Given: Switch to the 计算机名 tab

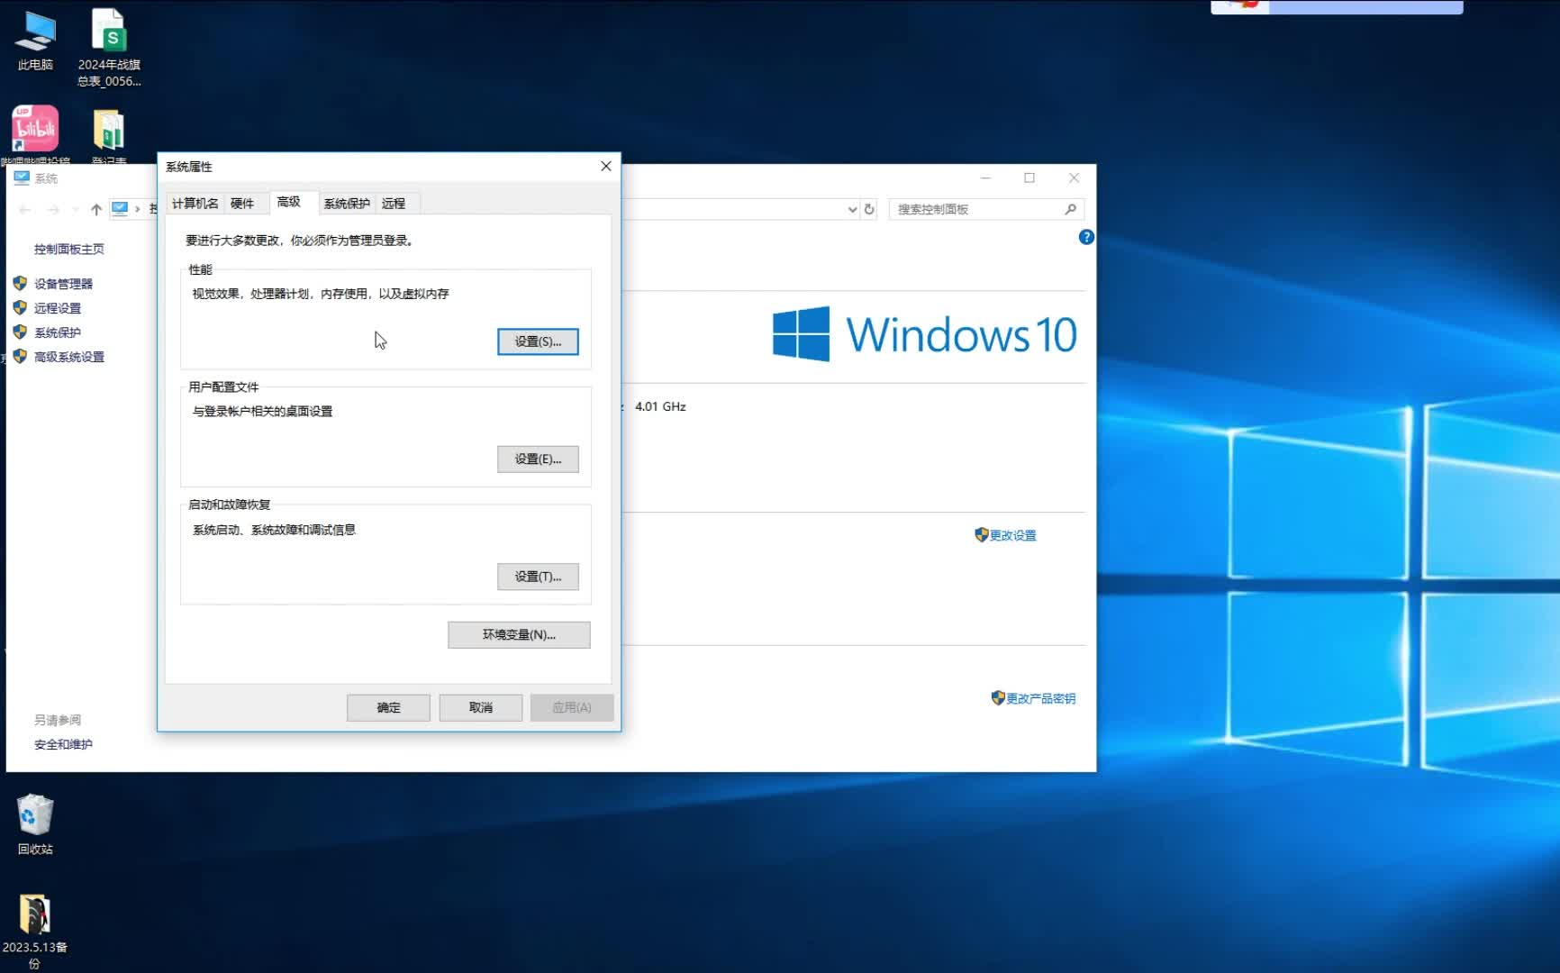Looking at the screenshot, I should pyautogui.click(x=195, y=204).
